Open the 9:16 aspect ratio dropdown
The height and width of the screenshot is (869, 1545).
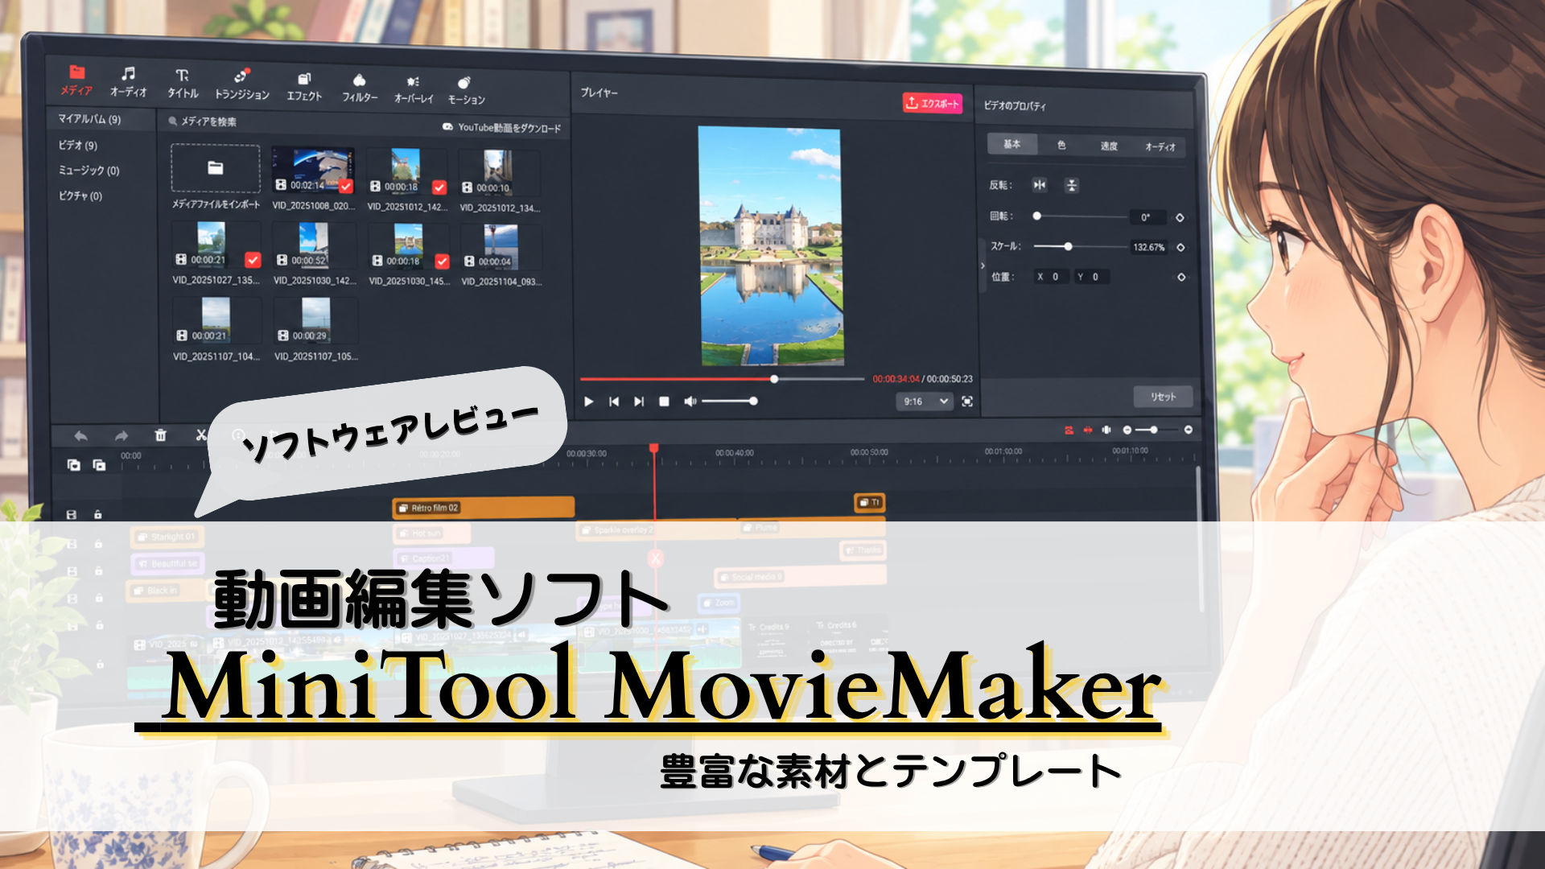[924, 401]
